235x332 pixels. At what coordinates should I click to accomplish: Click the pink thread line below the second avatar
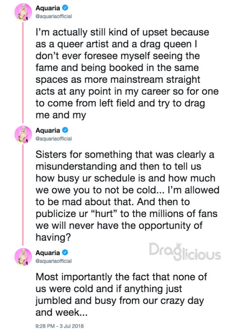coord(23,194)
